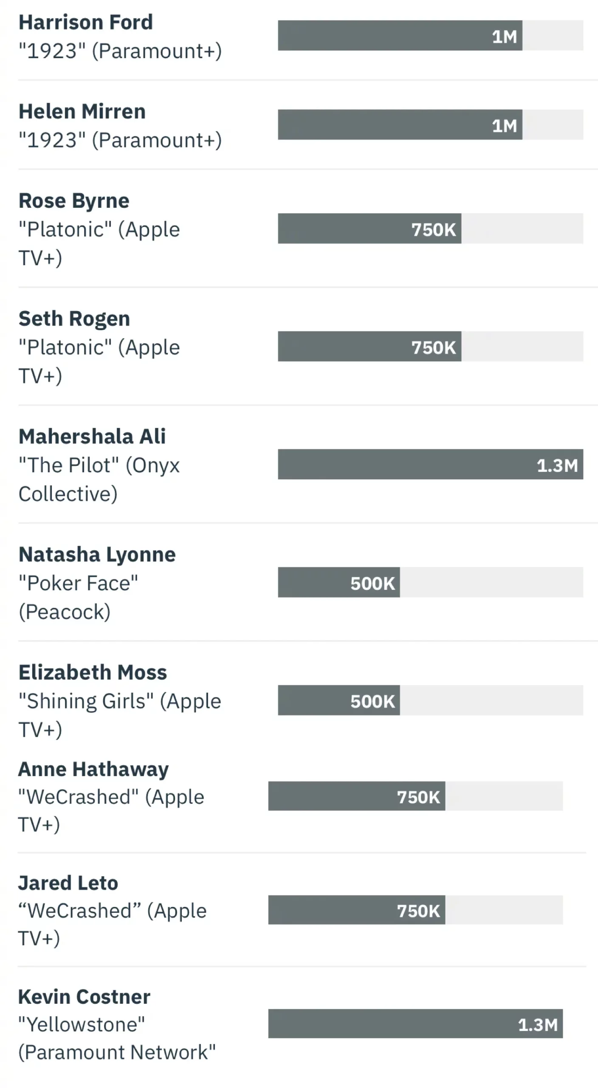Click Mahershala Ali's 1.3M salary bar
This screenshot has width=598, height=1088.
pyautogui.click(x=430, y=465)
